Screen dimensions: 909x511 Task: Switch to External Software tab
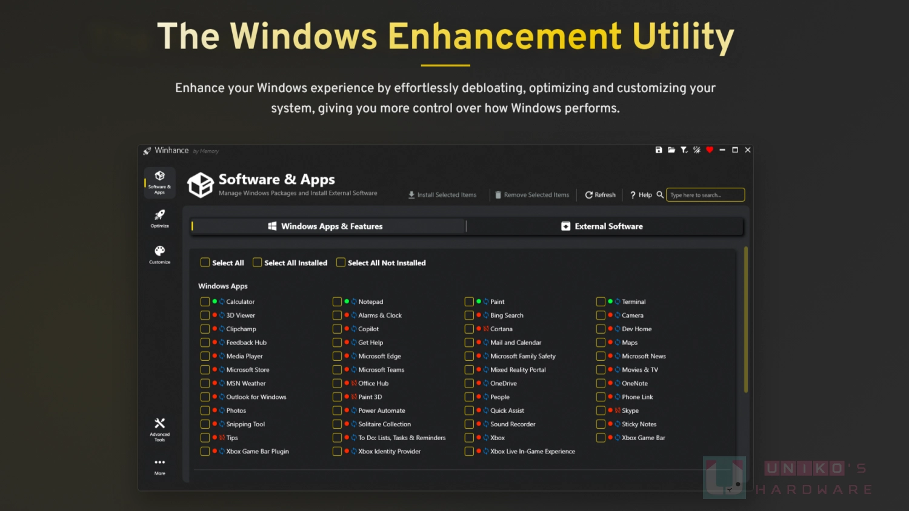click(x=605, y=226)
